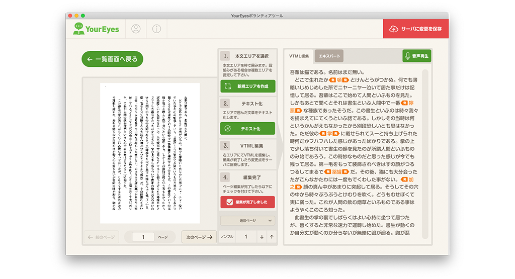Go back with 一覧画面へ戻る button
This screenshot has width=515, height=279.
[x=112, y=59]
